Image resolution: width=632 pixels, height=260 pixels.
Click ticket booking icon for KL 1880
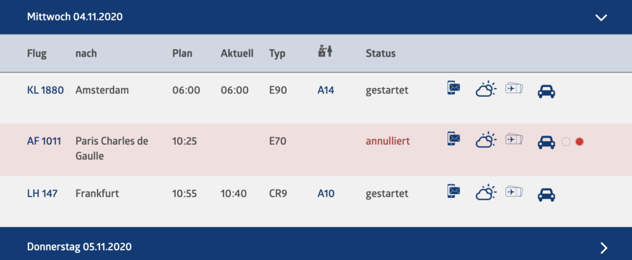click(x=513, y=89)
